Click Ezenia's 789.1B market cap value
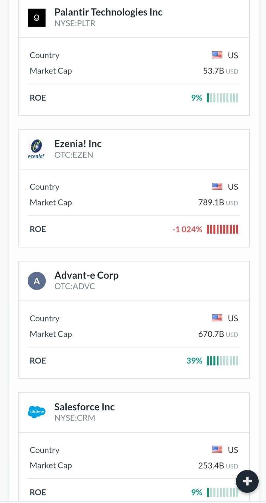266x503 pixels. tap(211, 203)
